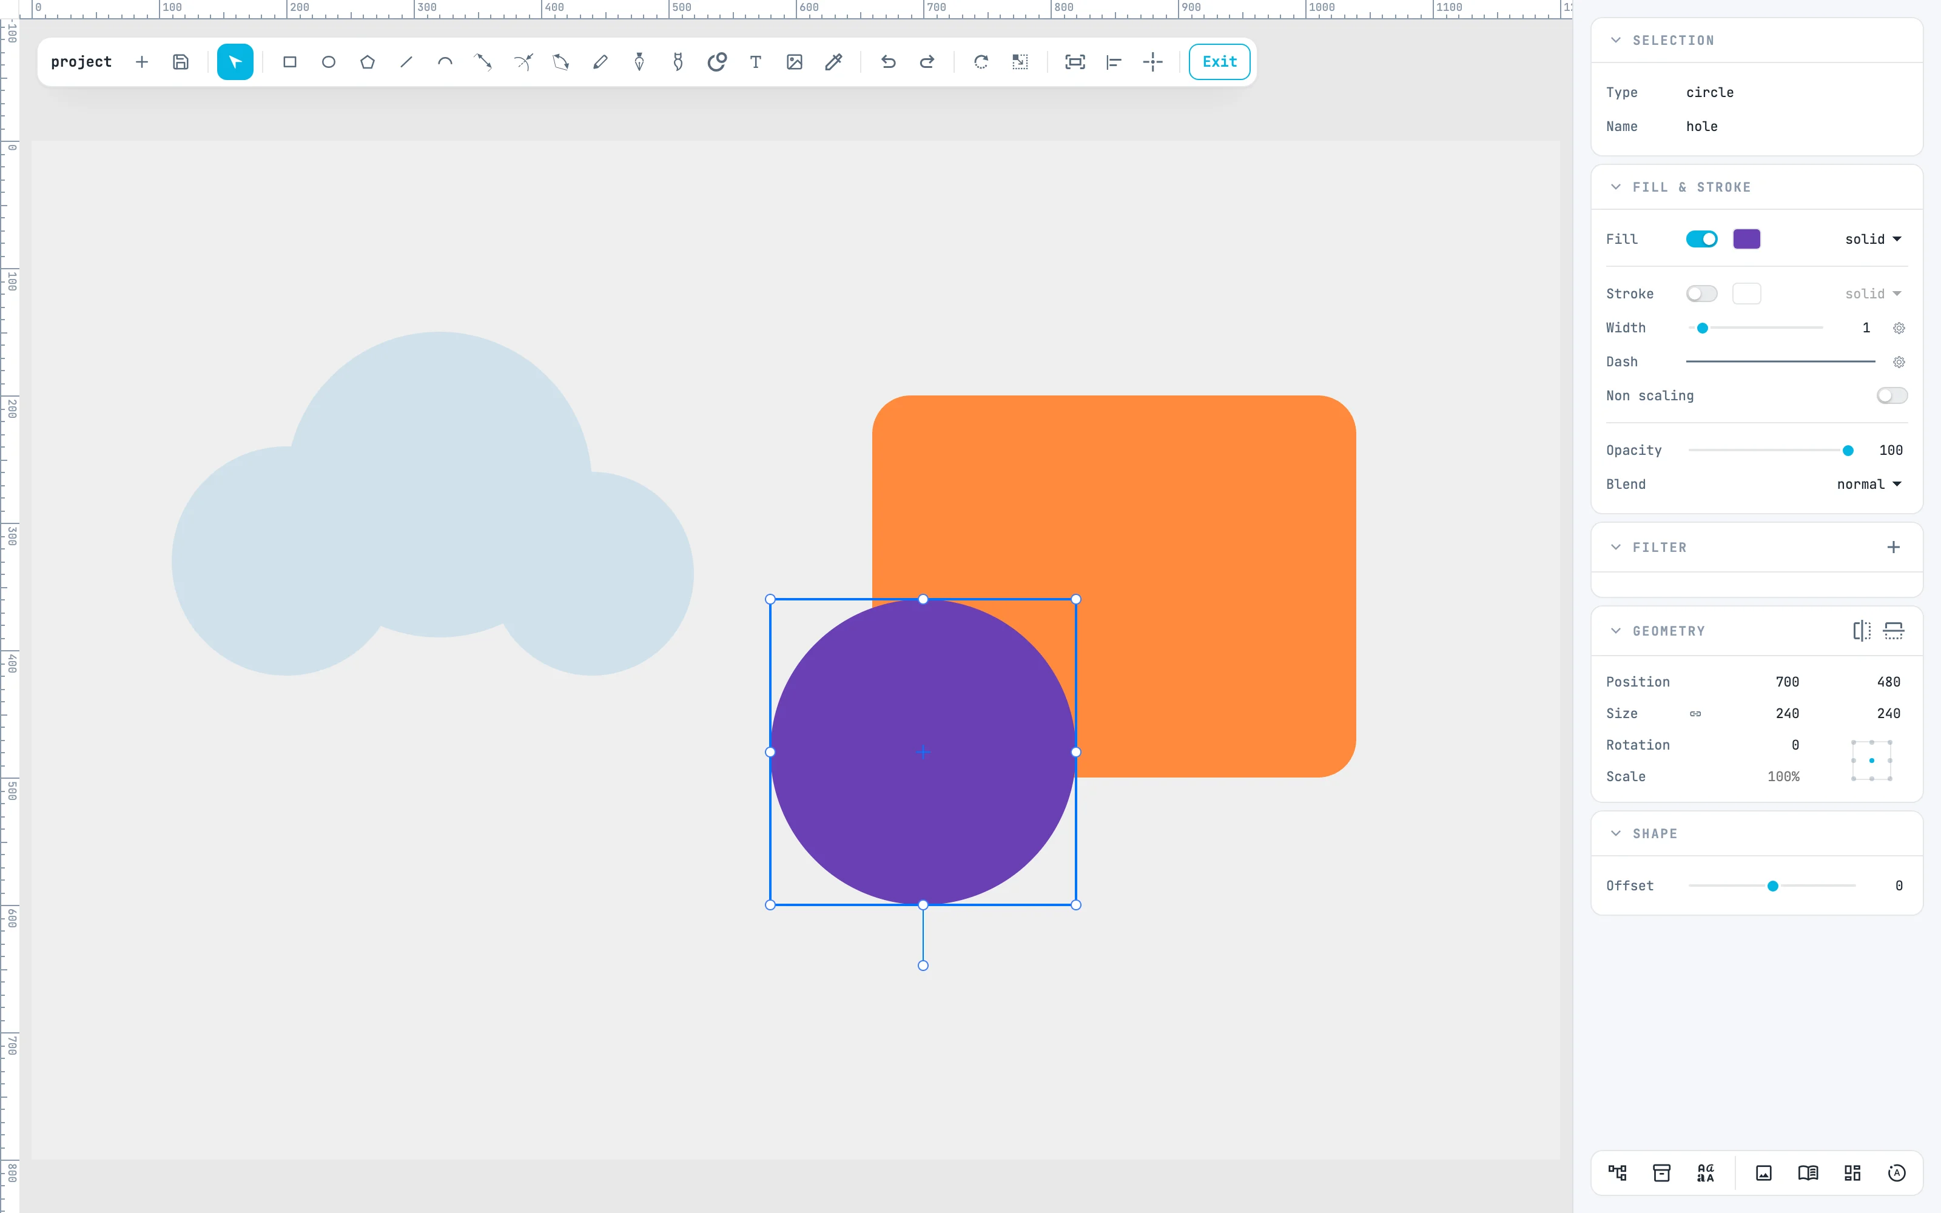Adjust the Opacity slider handle
Viewport: 1941px width, 1213px height.
tap(1848, 451)
